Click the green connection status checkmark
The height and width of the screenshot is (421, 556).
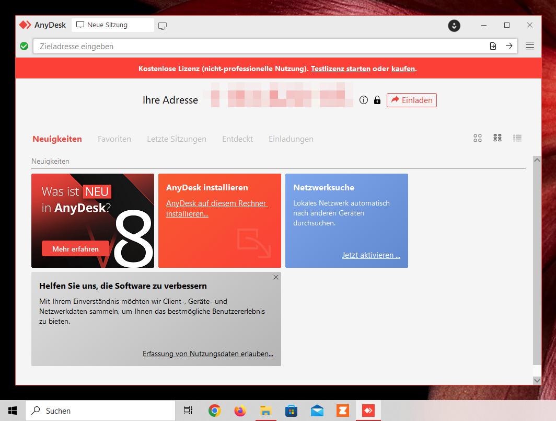[24, 46]
